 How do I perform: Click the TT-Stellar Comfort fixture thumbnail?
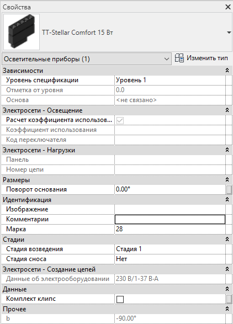[22, 32]
